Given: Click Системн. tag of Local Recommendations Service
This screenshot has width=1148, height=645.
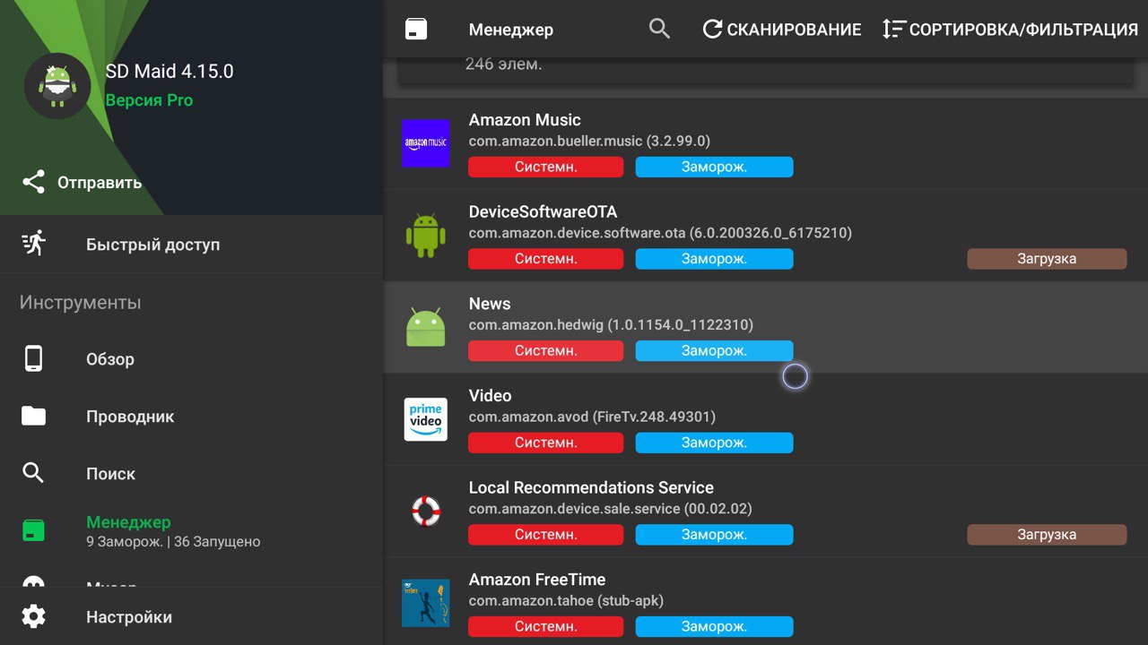Looking at the screenshot, I should coord(545,534).
